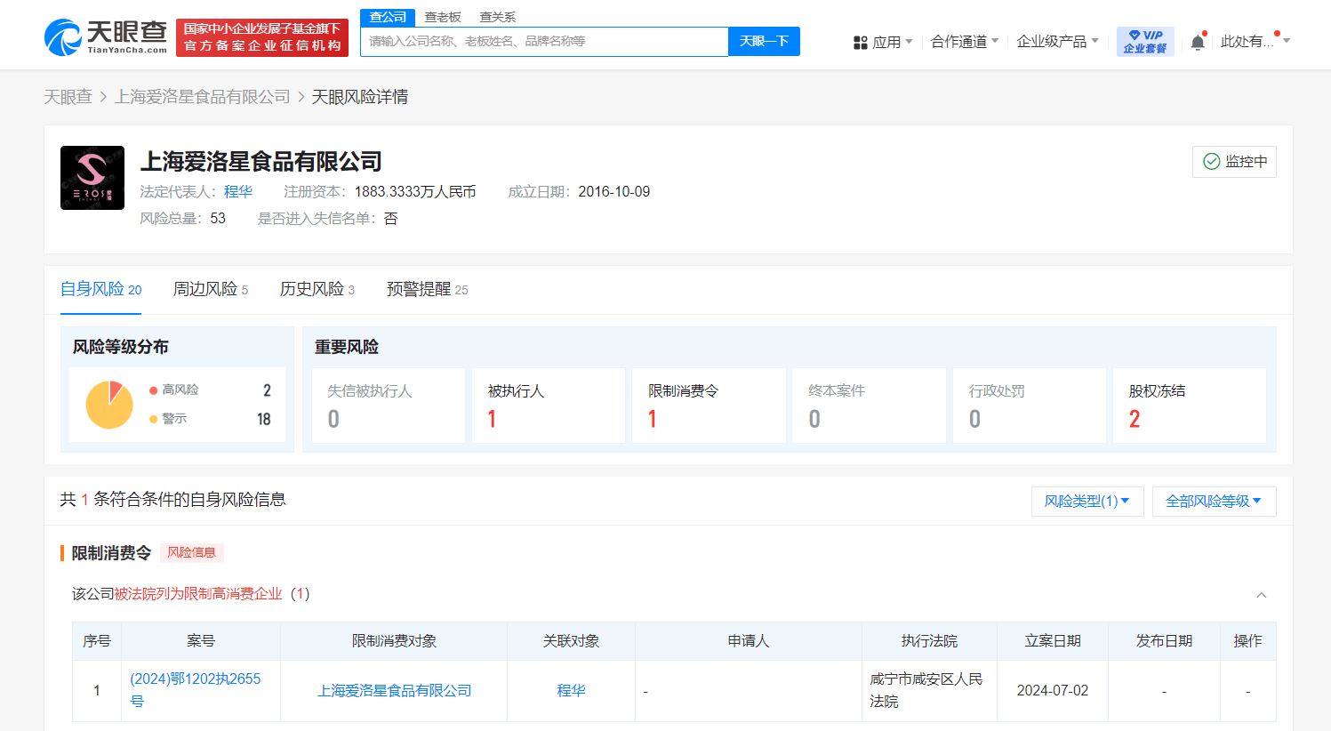Click the 案号 column header

point(201,641)
